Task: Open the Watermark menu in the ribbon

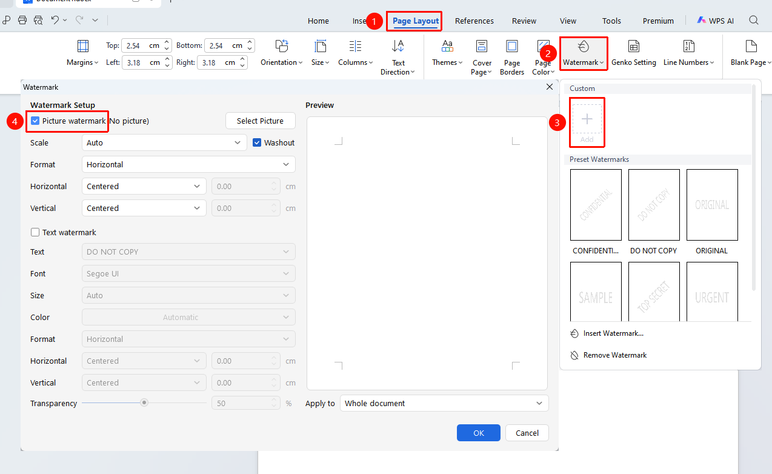Action: 584,54
